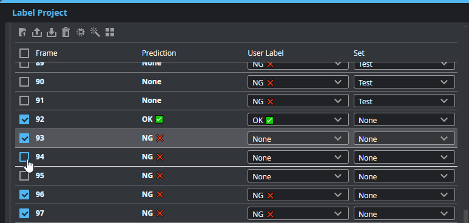
Task: Uncheck the checkbox for frame 92
Action: [x=24, y=119]
